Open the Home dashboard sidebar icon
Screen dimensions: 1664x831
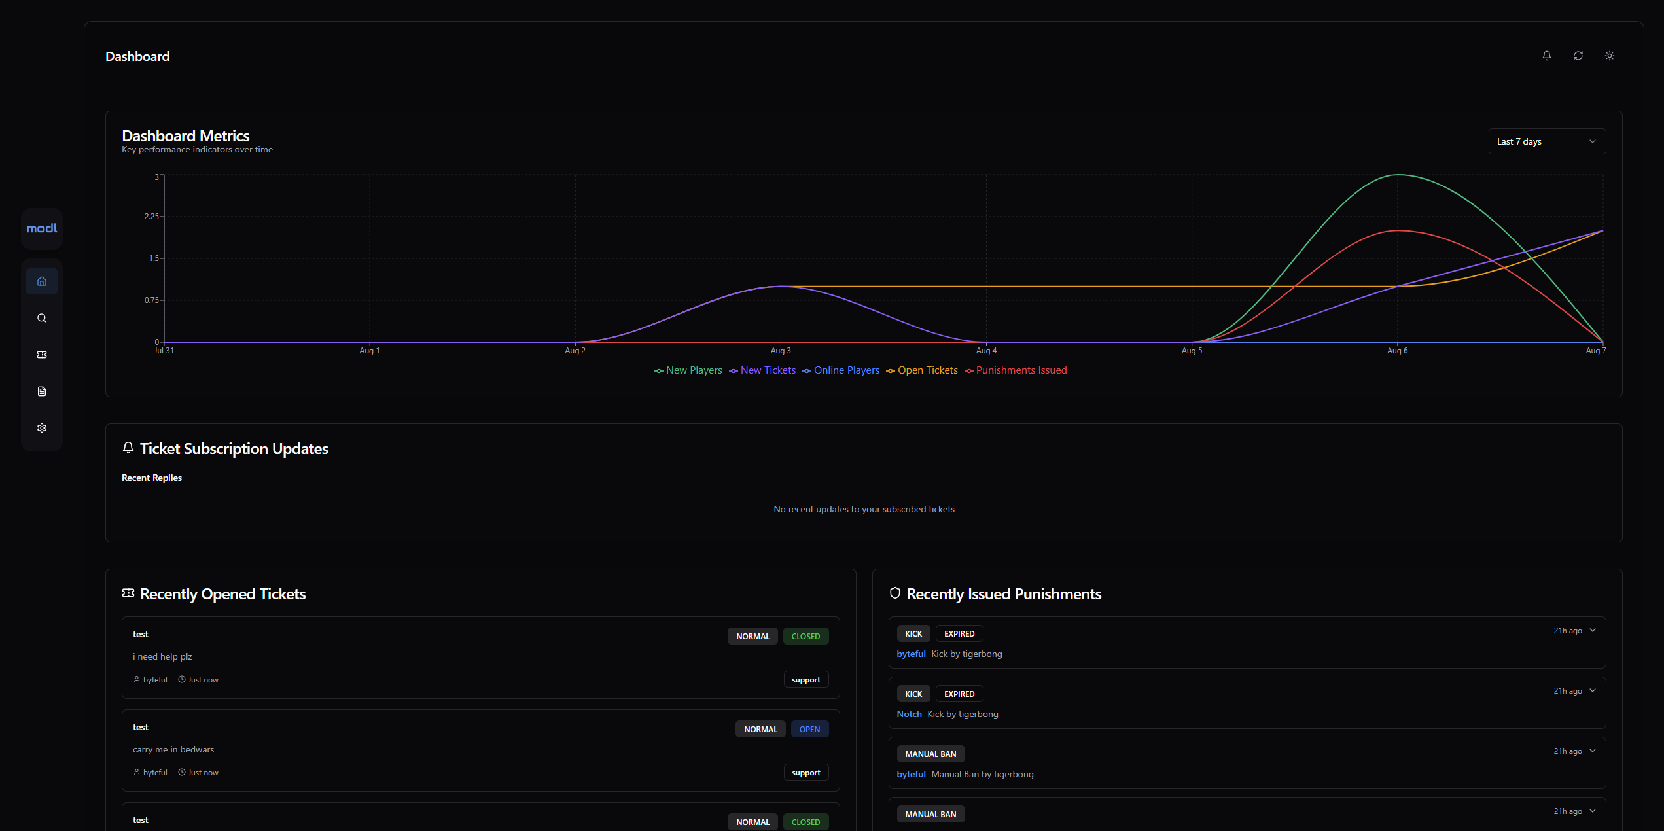(x=42, y=281)
